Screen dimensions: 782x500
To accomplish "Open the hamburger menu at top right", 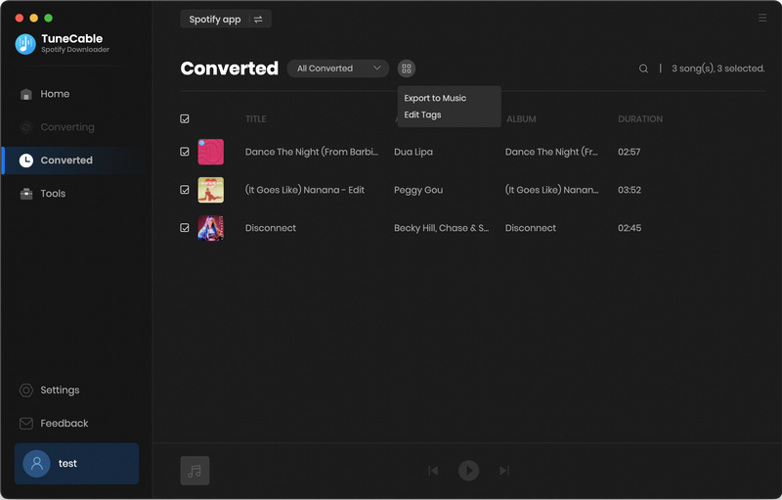I will click(762, 19).
